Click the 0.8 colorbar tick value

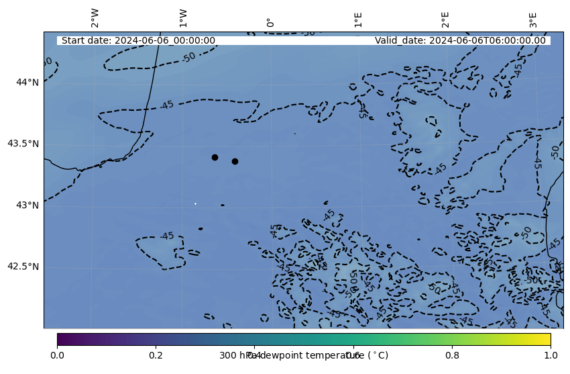(x=452, y=355)
